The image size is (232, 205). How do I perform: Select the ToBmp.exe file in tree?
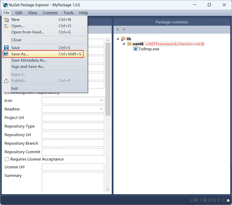[x=149, y=49]
